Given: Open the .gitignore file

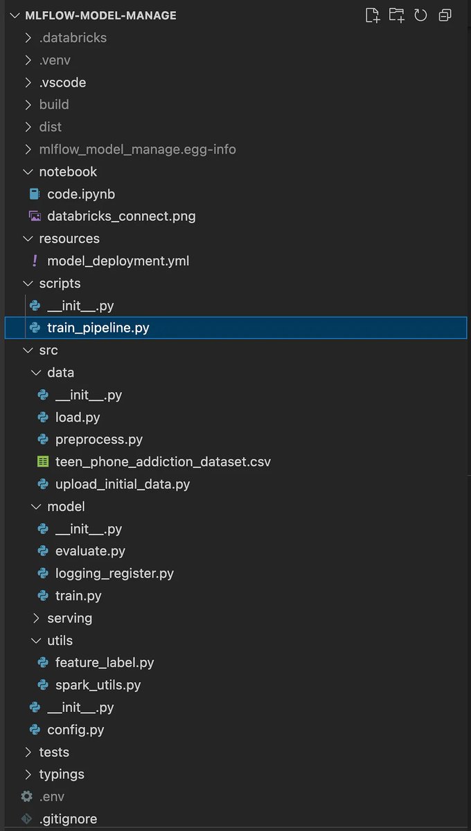Looking at the screenshot, I should click(68, 819).
